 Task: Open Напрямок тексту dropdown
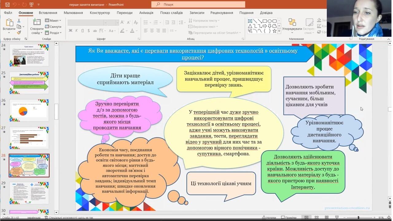204,21
